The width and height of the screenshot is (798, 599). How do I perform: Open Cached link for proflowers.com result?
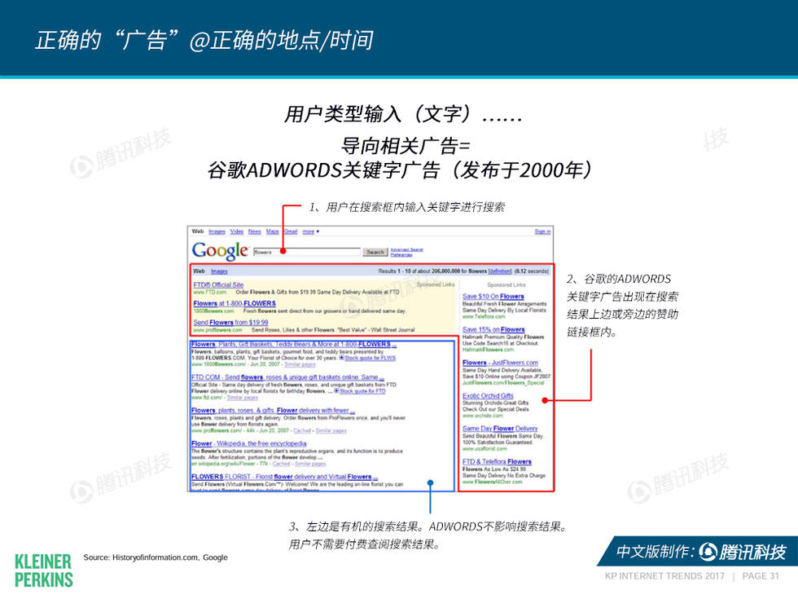tap(302, 431)
